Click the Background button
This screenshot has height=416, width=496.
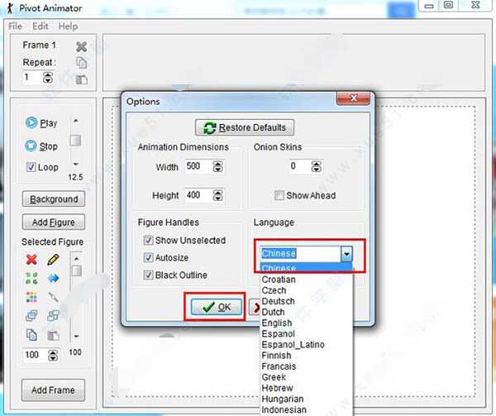tap(54, 199)
